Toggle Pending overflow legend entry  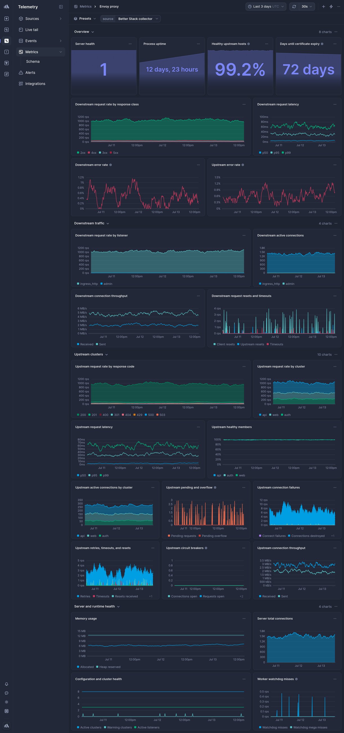pos(213,536)
